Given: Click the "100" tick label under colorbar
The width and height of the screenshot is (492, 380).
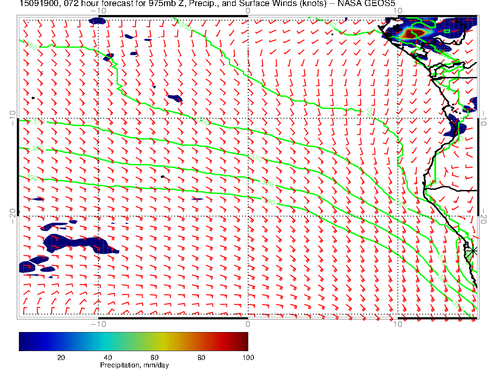Looking at the screenshot, I should [248, 357].
